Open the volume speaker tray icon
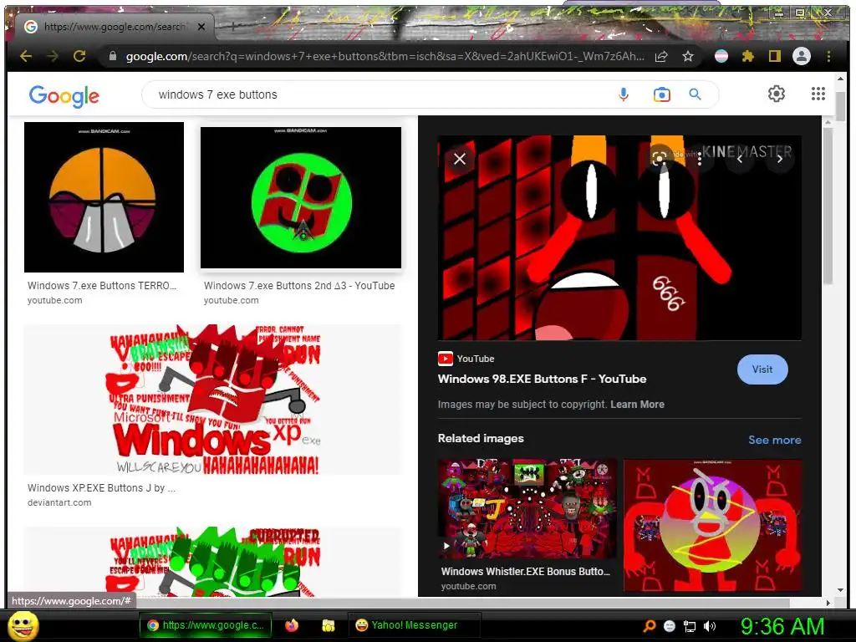856x642 pixels. [x=710, y=626]
